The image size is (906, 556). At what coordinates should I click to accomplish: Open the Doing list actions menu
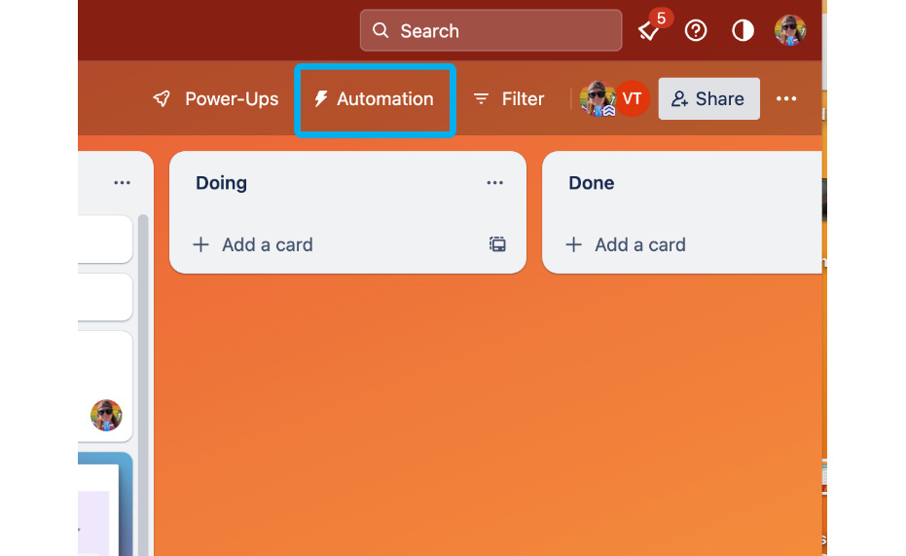point(495,183)
